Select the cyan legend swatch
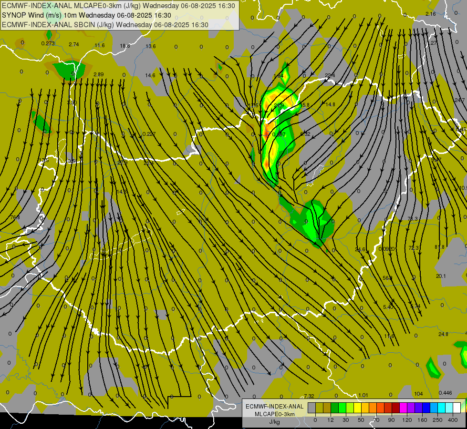The image size is (467, 429). coord(441,408)
